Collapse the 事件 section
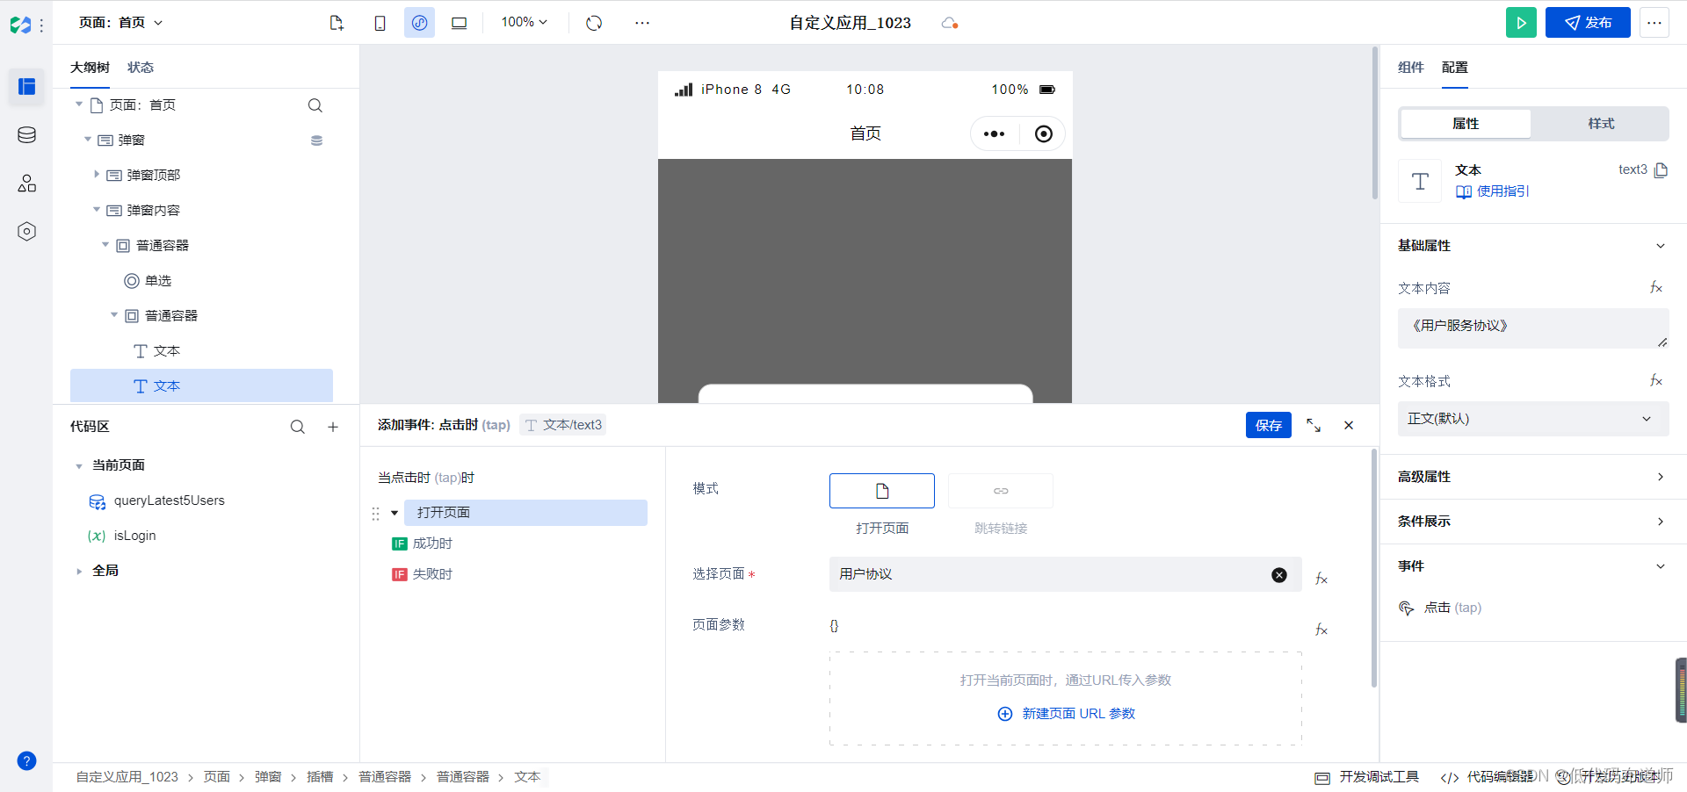The width and height of the screenshot is (1687, 792). point(1661,566)
